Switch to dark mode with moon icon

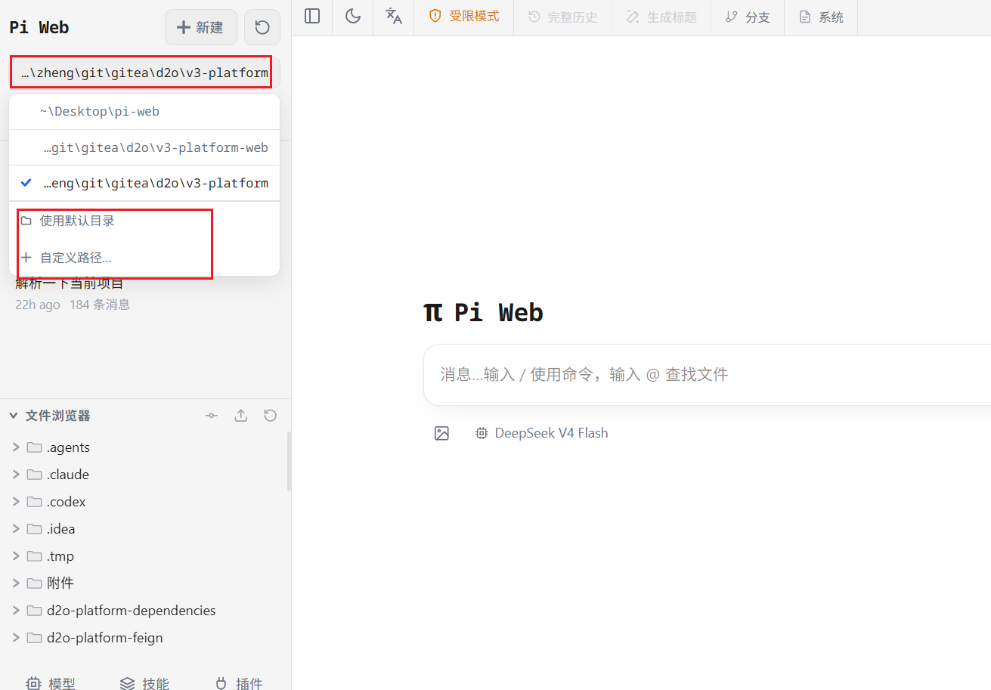(x=353, y=17)
